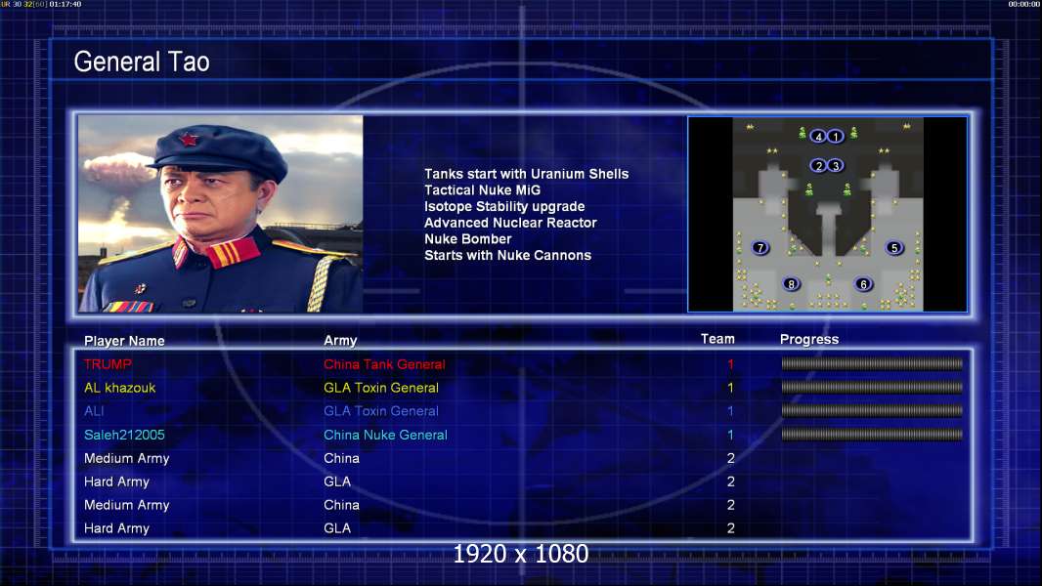
Task: Select player name ALI
Action: [94, 411]
